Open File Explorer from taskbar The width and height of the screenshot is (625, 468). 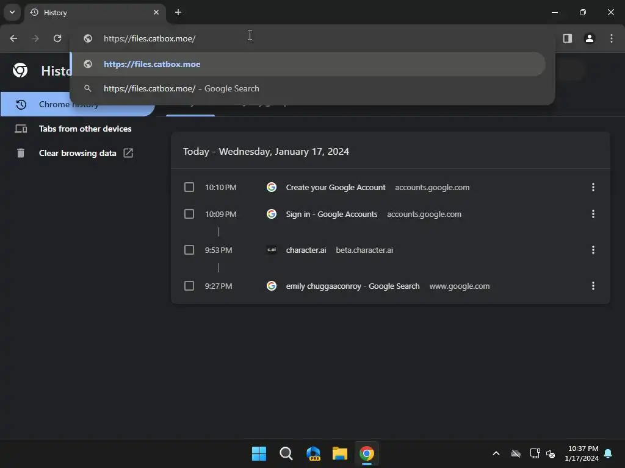click(340, 453)
